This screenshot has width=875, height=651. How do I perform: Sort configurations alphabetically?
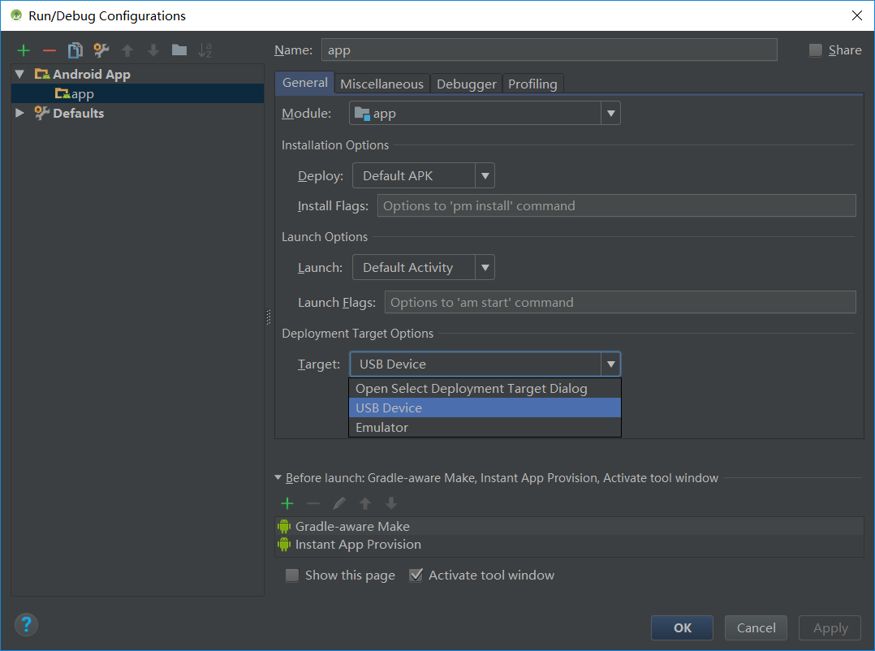coord(205,51)
